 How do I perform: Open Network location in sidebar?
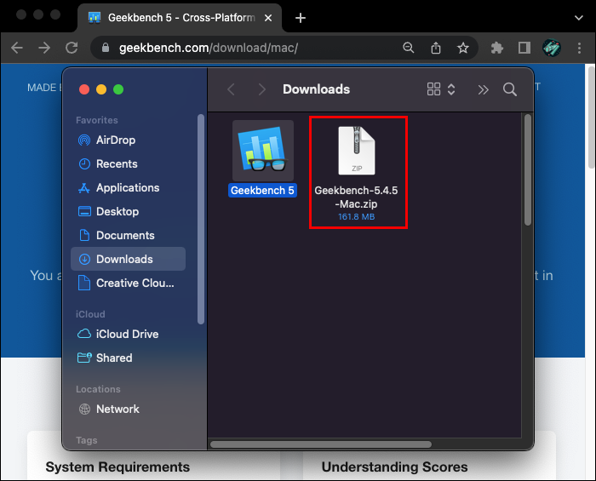[128, 409]
